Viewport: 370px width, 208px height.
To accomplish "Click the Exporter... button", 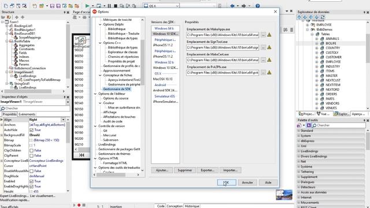I will click(208, 170).
